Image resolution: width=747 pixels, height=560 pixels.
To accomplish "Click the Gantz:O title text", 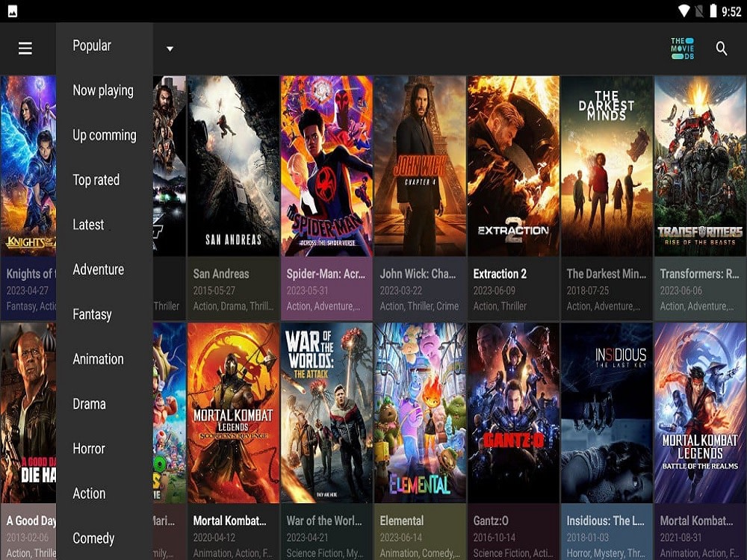I will 491,520.
